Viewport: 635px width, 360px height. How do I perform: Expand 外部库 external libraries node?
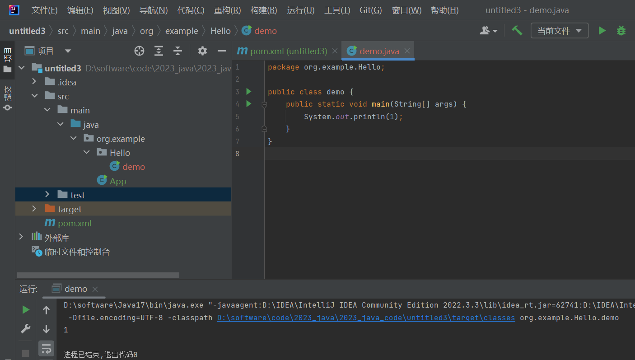click(x=21, y=237)
